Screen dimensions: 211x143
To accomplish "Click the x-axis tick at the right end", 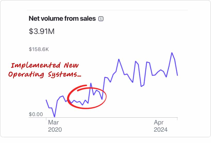I will pos(177,119).
